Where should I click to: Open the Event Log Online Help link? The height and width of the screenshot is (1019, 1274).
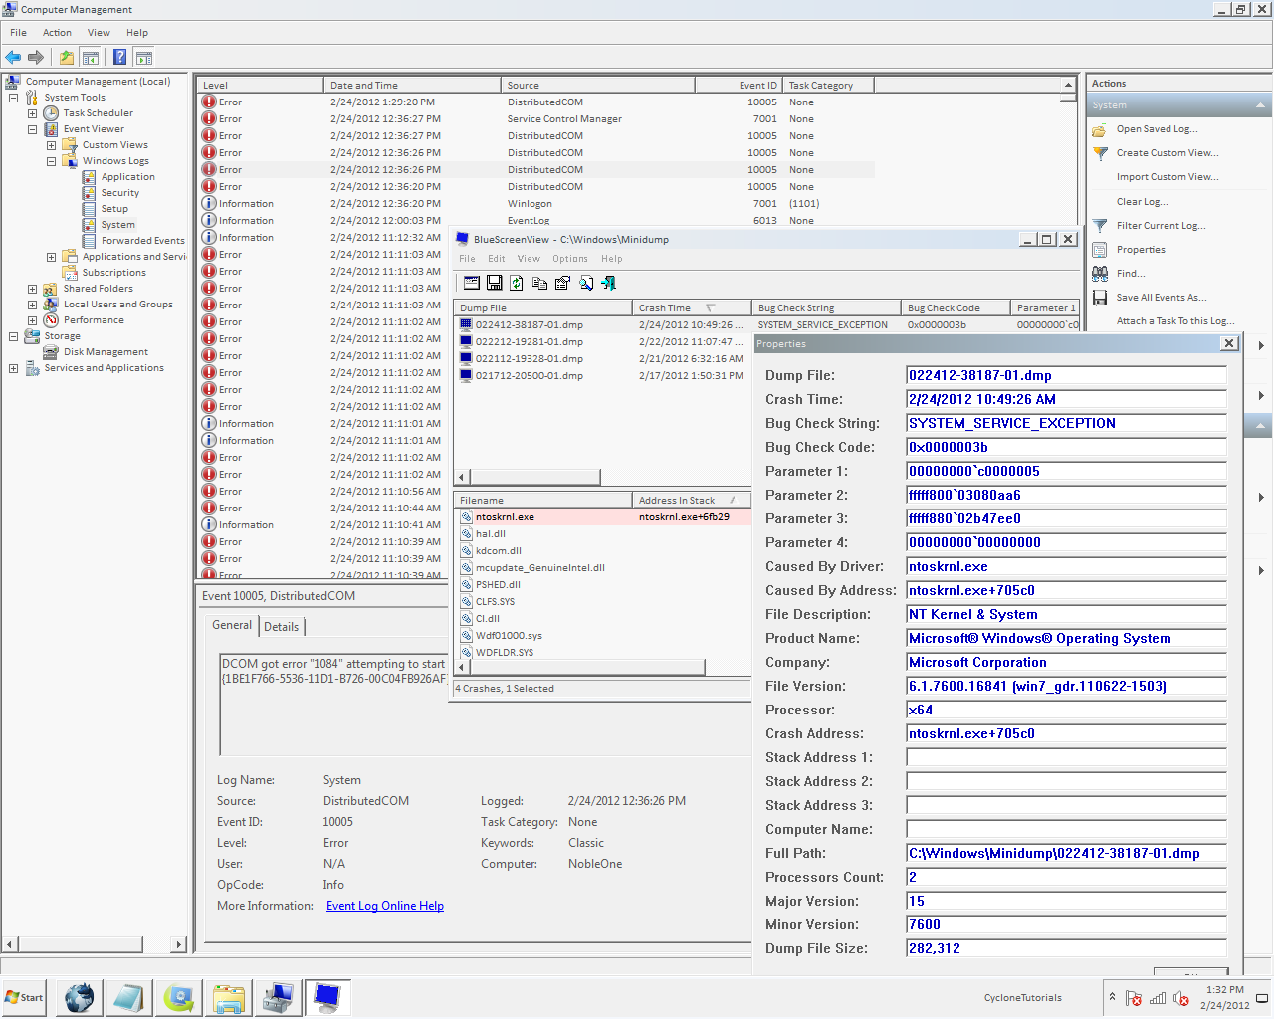point(384,906)
